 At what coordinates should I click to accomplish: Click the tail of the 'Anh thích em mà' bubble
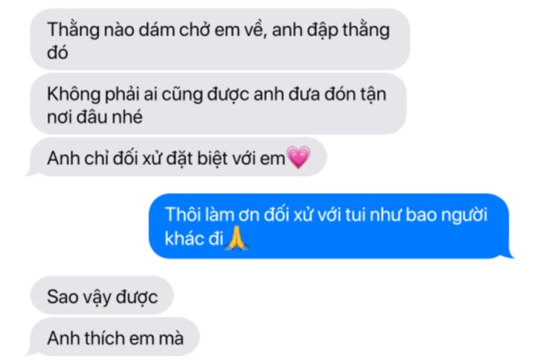pos(32,352)
